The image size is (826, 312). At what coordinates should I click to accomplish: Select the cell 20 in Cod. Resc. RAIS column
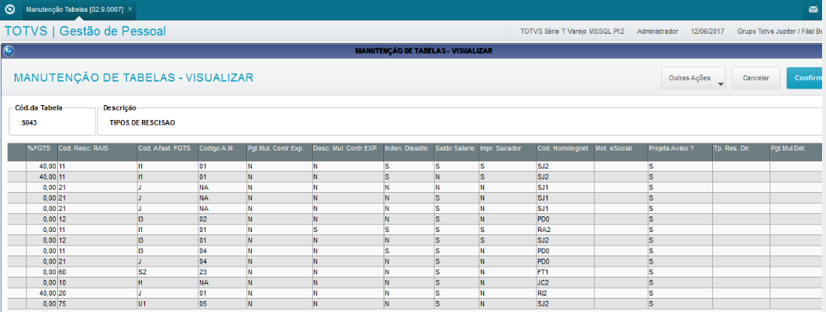pyautogui.click(x=97, y=293)
